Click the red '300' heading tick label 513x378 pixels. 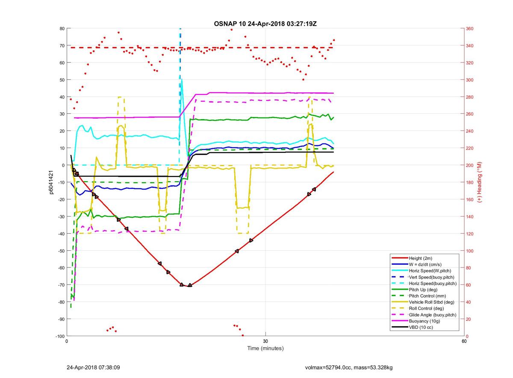pos(470,80)
